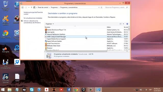Select the Control Panel taskbar button

pos(98,90)
